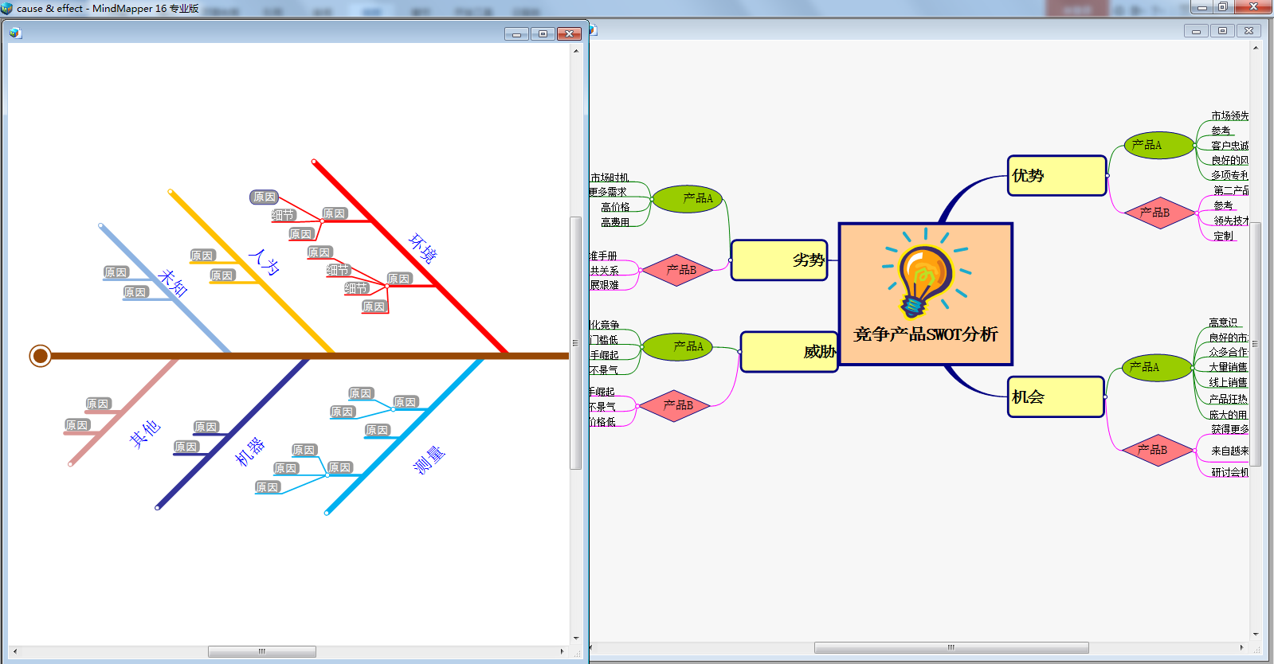The width and height of the screenshot is (1274, 664).
Task: Minimize the SWOT analysis child window
Action: click(x=1196, y=31)
